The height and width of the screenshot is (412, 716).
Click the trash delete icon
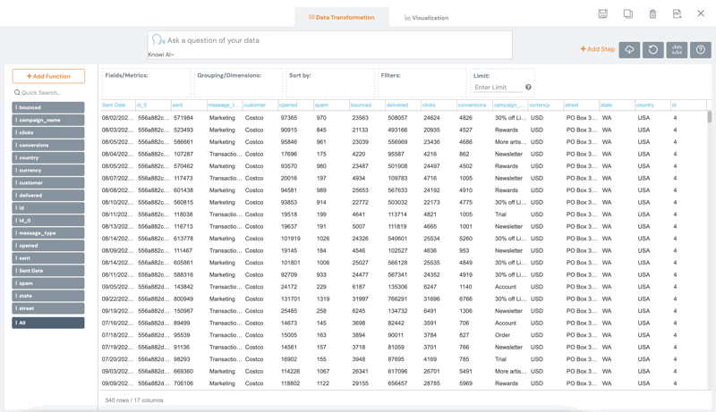pyautogui.click(x=652, y=14)
